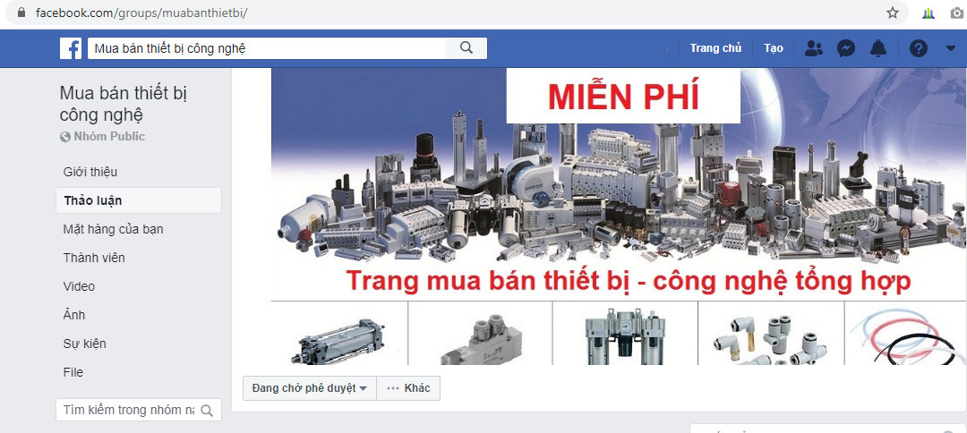Expand the account menu arrow in the top bar
This screenshot has height=433, width=967.
click(x=950, y=48)
